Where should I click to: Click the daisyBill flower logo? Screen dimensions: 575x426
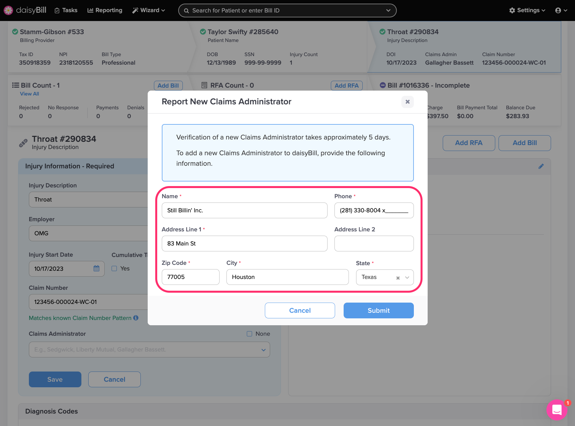click(8, 11)
